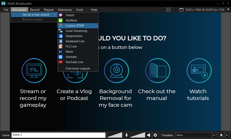Viewport: 231px width, 139px height.
Task: Click the Mixer X icon
Action: (x=60, y=52)
